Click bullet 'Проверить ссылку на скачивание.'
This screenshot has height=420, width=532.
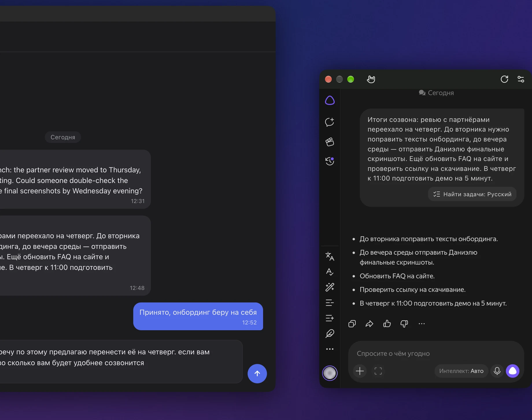[x=413, y=290]
